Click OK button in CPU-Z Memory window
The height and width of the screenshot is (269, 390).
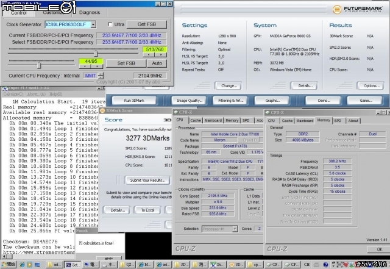click(379, 249)
